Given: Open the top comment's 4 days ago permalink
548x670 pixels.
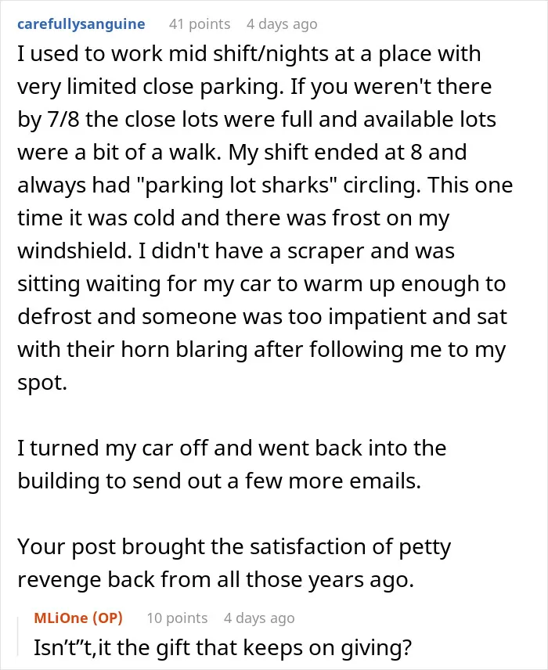Looking at the screenshot, I should point(282,24).
